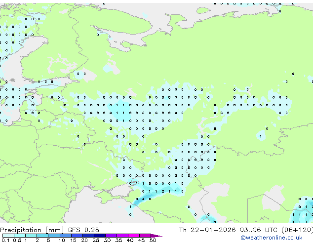Image resolution: width=313 pixels, height=242 pixels.
Task: Click the 45–50 mm legend color swatch
Action: click(x=145, y=236)
